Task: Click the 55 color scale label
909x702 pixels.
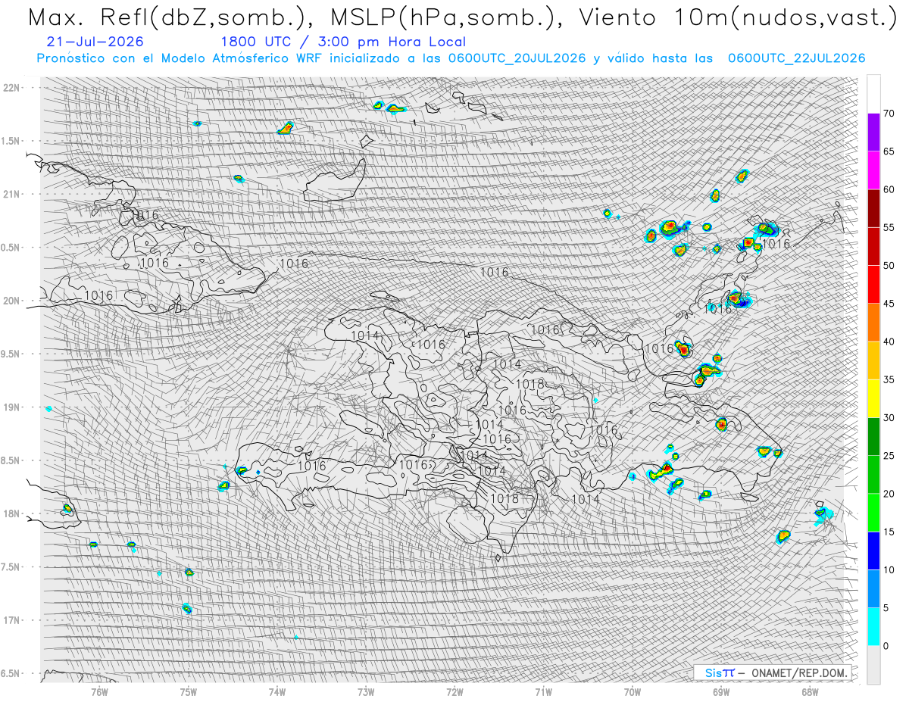Action: [x=889, y=227]
